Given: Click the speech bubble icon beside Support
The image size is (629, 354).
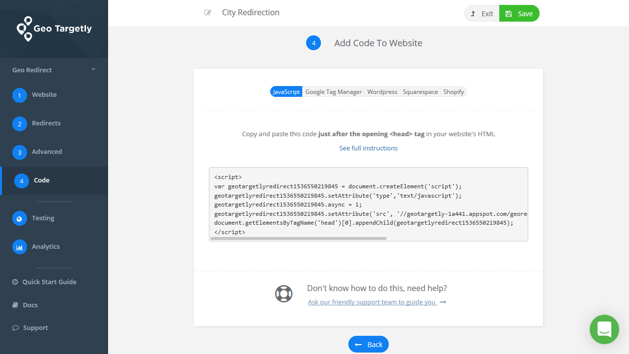Looking at the screenshot, I should point(15,328).
